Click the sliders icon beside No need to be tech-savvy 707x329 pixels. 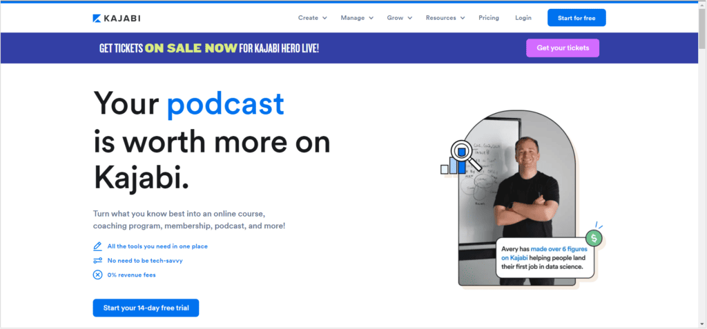point(97,261)
